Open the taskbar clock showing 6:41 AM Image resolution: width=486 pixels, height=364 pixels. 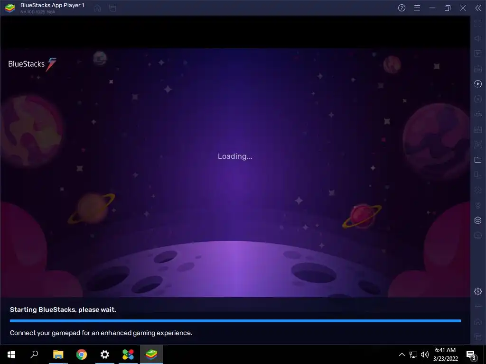coord(445,355)
